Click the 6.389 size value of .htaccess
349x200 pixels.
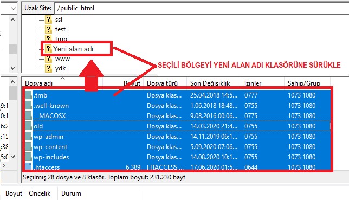[x=133, y=167]
